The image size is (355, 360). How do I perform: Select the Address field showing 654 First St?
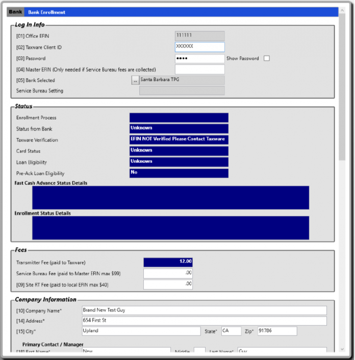204,321
